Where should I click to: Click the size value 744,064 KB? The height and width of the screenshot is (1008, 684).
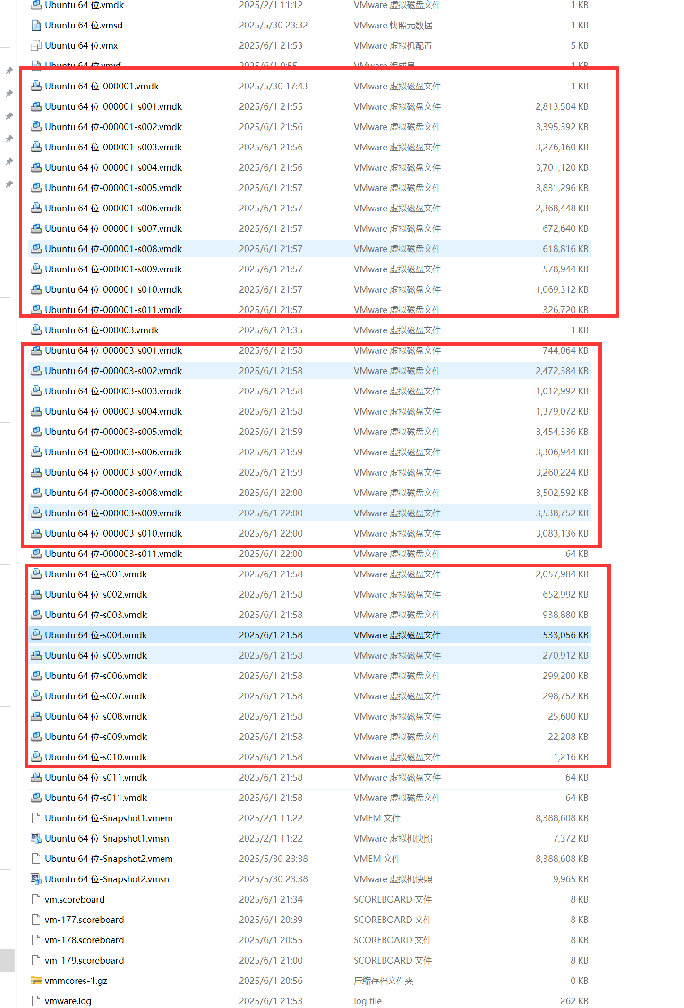pyautogui.click(x=565, y=350)
